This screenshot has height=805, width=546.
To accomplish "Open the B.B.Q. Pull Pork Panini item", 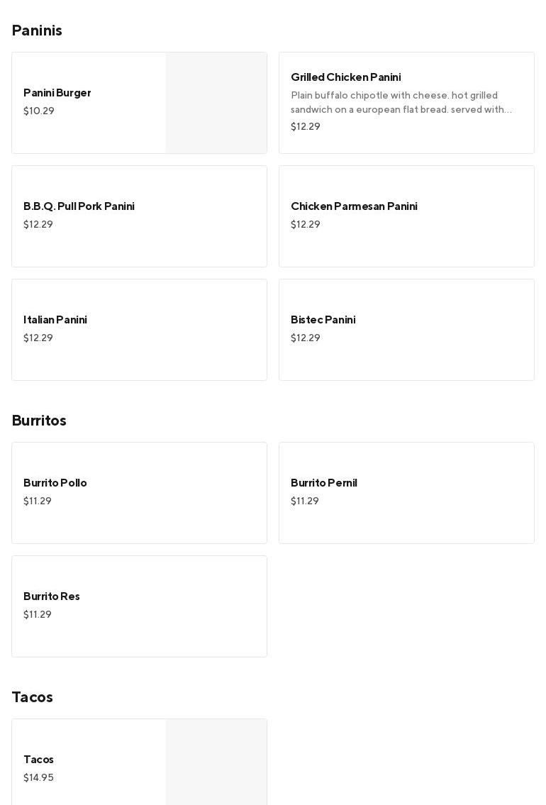I will pyautogui.click(x=139, y=216).
